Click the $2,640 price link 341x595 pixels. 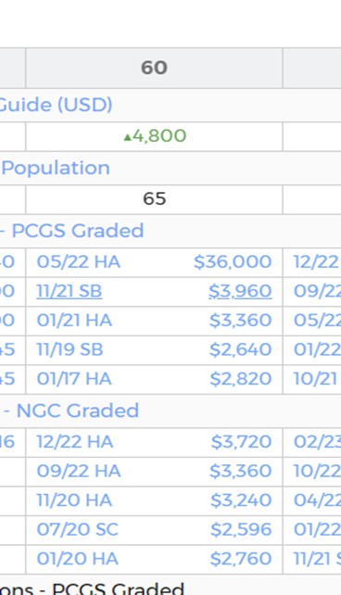click(241, 350)
